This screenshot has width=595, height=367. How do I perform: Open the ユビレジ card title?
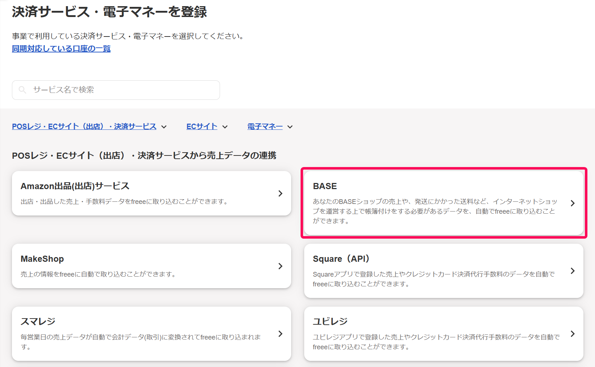click(x=330, y=321)
